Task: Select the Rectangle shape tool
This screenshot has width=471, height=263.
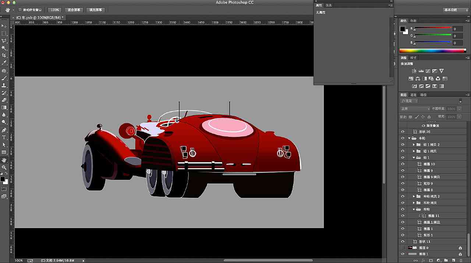Action: pos(4,152)
